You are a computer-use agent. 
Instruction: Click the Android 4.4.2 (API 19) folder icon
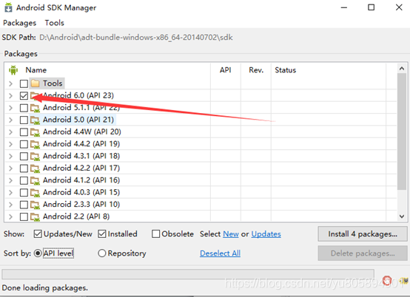tap(35, 144)
